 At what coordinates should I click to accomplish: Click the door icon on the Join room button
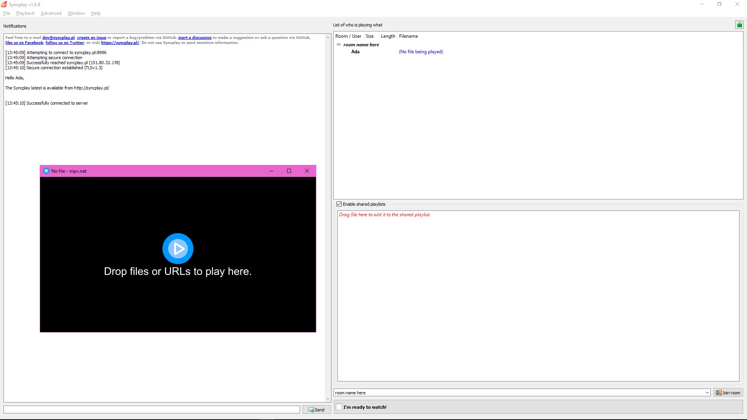click(x=718, y=392)
